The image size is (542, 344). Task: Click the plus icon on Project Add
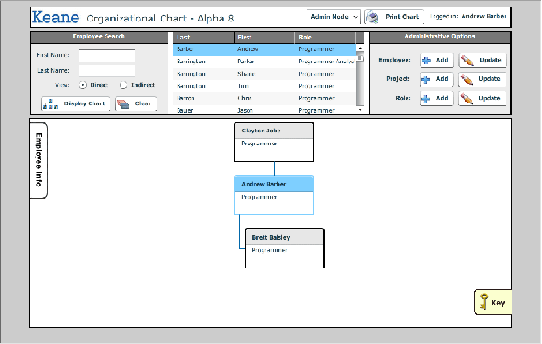tap(426, 79)
